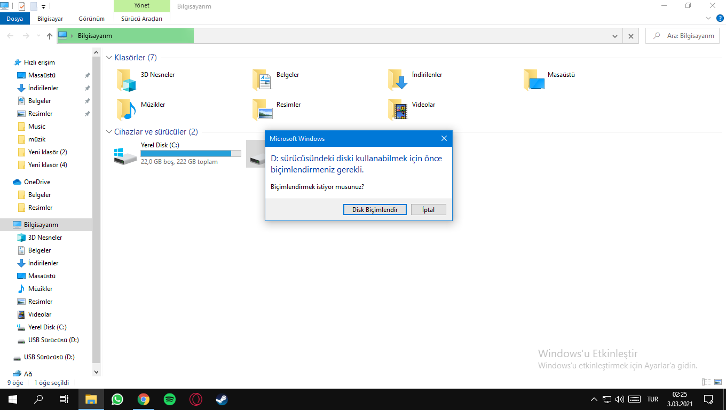Select the Masaüstü folder icon in Klasörler
Screen dimensions: 726x410
click(533, 80)
